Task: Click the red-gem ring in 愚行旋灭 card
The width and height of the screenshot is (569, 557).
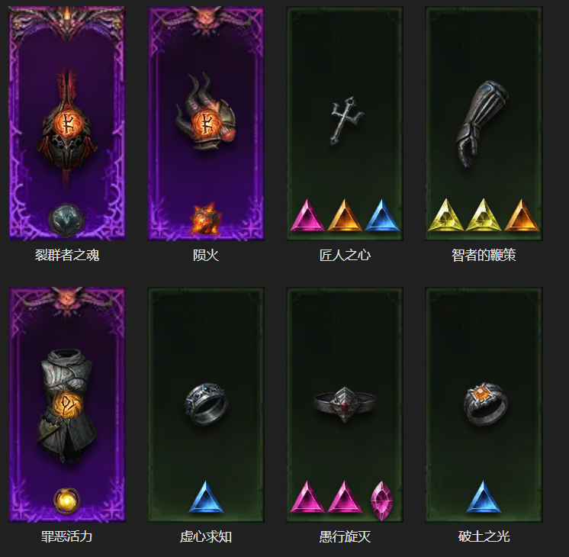Action: click(x=345, y=404)
